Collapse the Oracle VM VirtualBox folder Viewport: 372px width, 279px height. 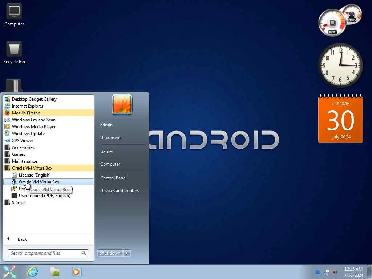point(49,168)
